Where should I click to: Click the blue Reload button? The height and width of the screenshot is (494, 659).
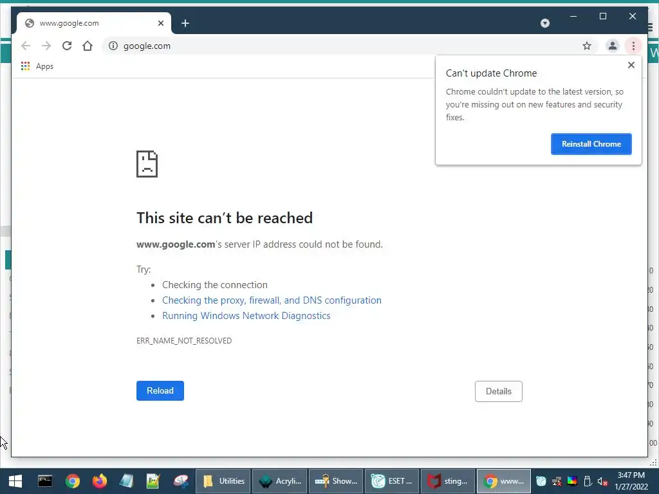(160, 390)
